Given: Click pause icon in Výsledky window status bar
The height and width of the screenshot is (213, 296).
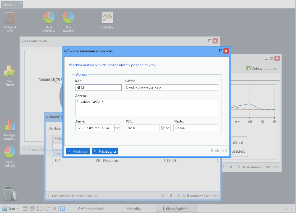Looking at the screenshot, I should (231, 167).
